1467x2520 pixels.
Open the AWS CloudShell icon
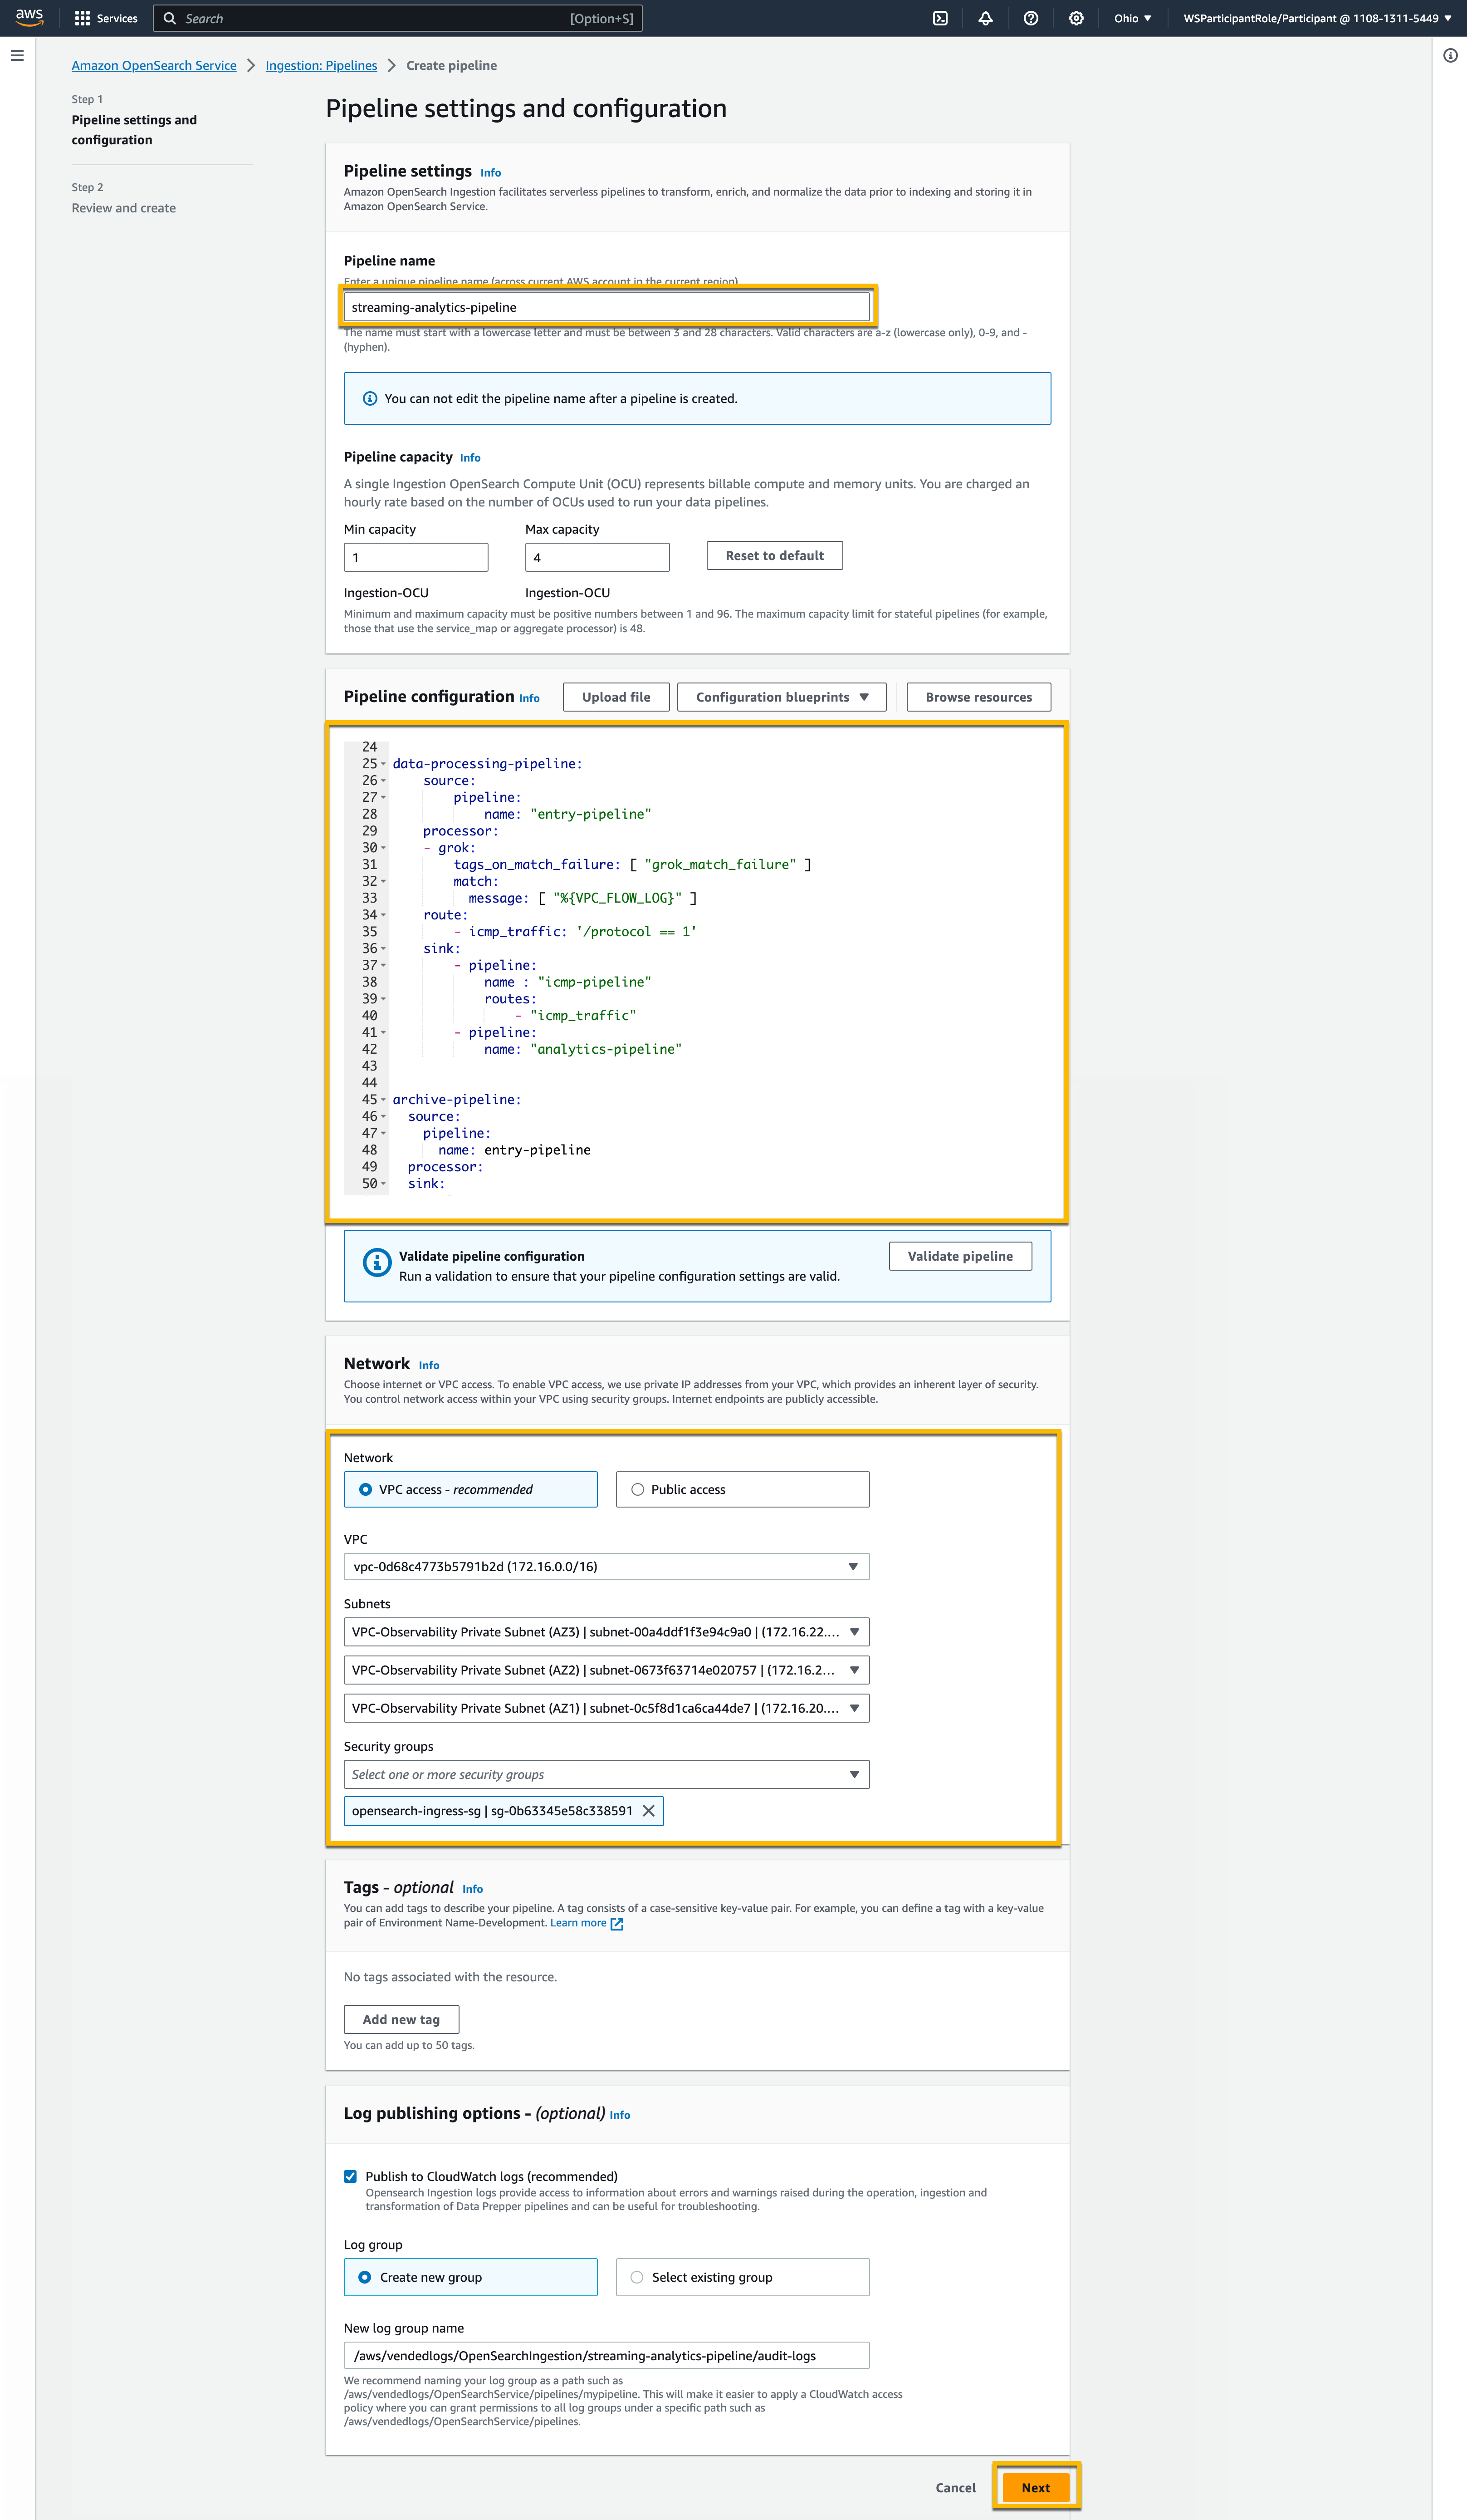point(939,18)
